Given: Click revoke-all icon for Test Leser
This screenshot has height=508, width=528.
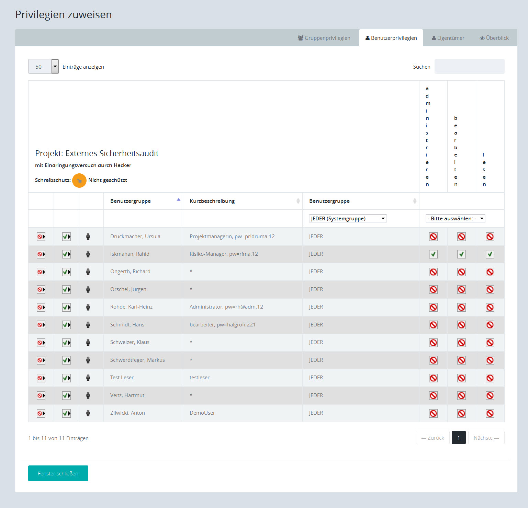Looking at the screenshot, I should 41,378.
